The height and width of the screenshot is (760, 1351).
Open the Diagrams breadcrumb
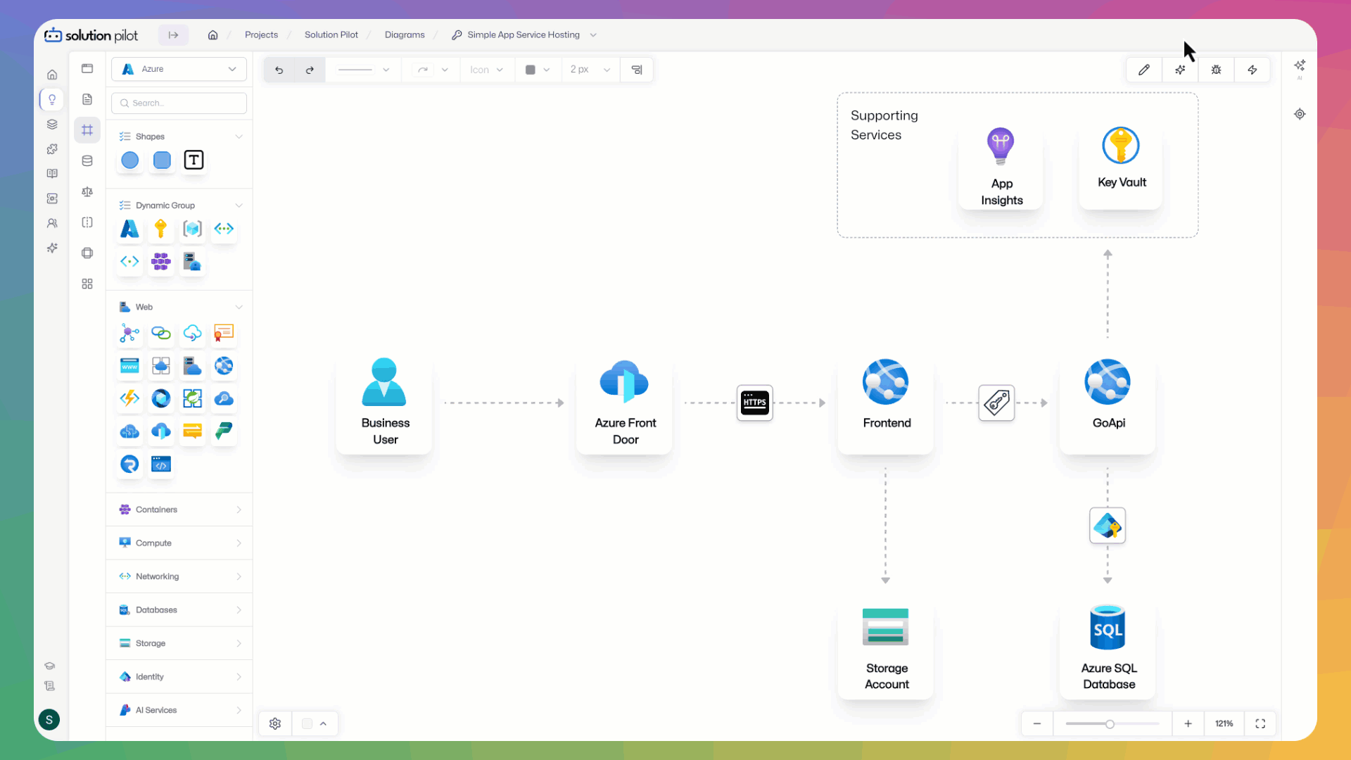click(405, 34)
